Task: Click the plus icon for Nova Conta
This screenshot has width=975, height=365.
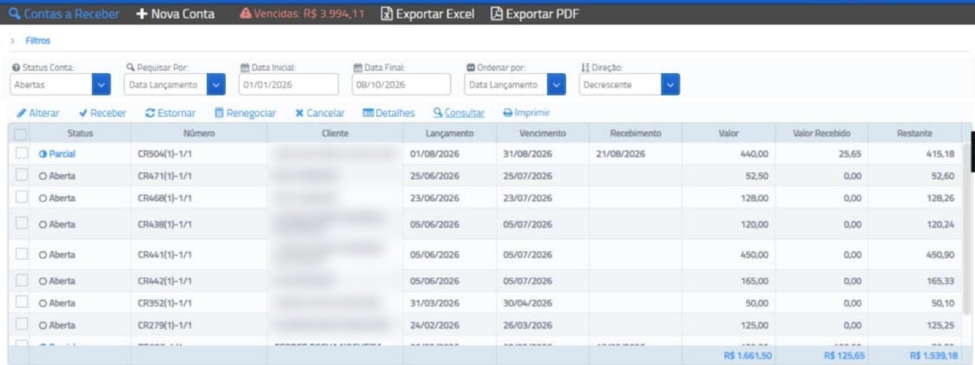Action: tap(141, 14)
